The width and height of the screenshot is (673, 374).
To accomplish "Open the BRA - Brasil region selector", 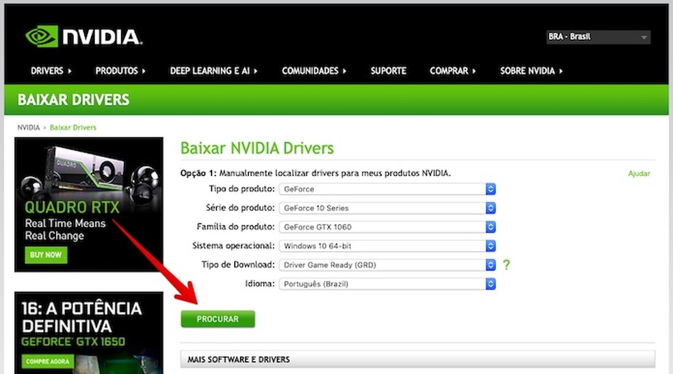I will pos(598,37).
